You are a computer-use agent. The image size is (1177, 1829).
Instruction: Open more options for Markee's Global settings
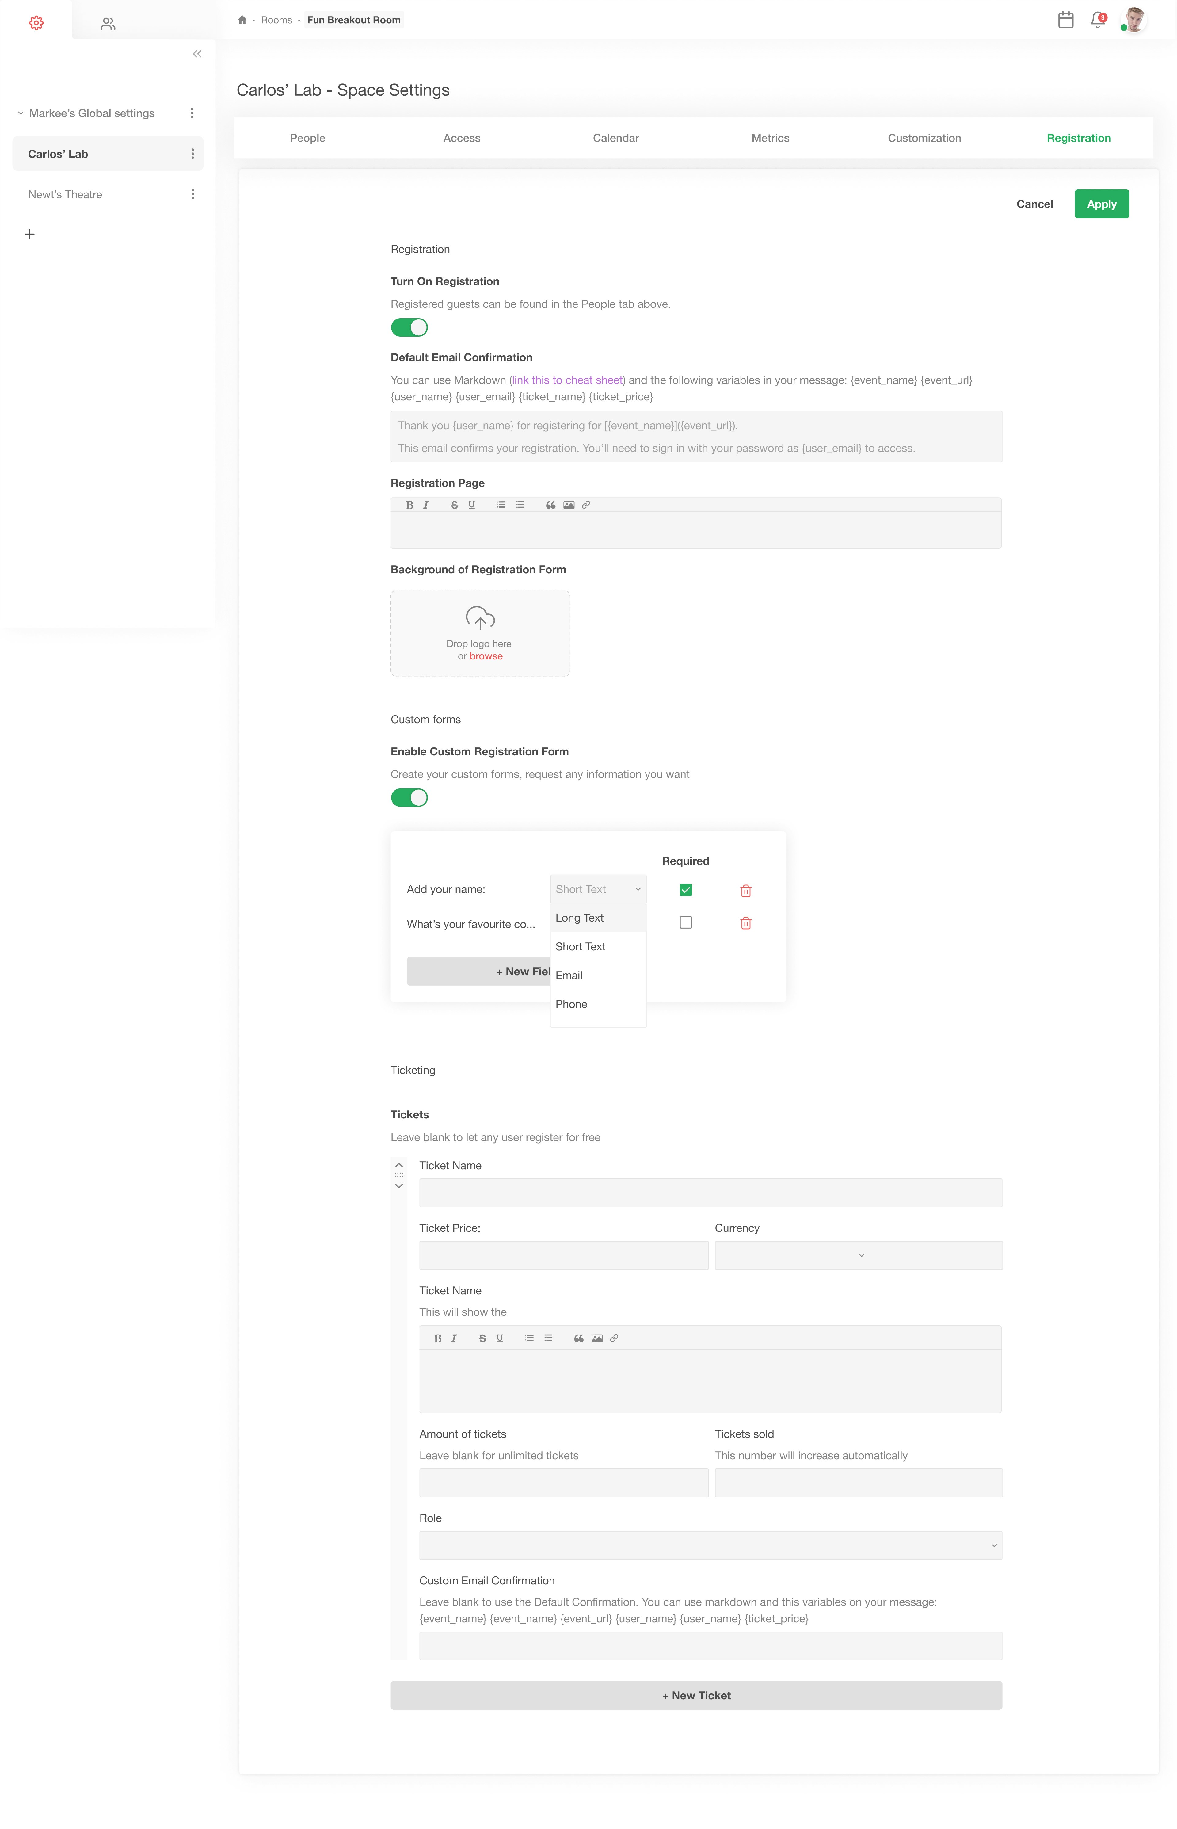(x=192, y=113)
